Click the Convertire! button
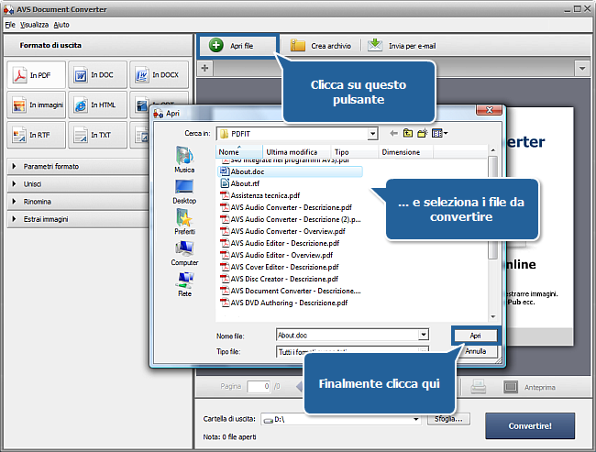Image resolution: width=596 pixels, height=452 pixels. (530, 425)
